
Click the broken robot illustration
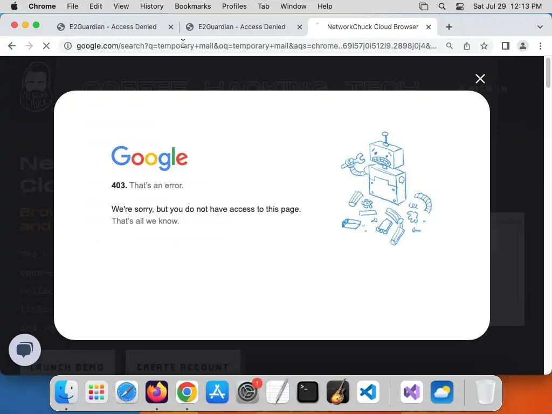tap(387, 188)
